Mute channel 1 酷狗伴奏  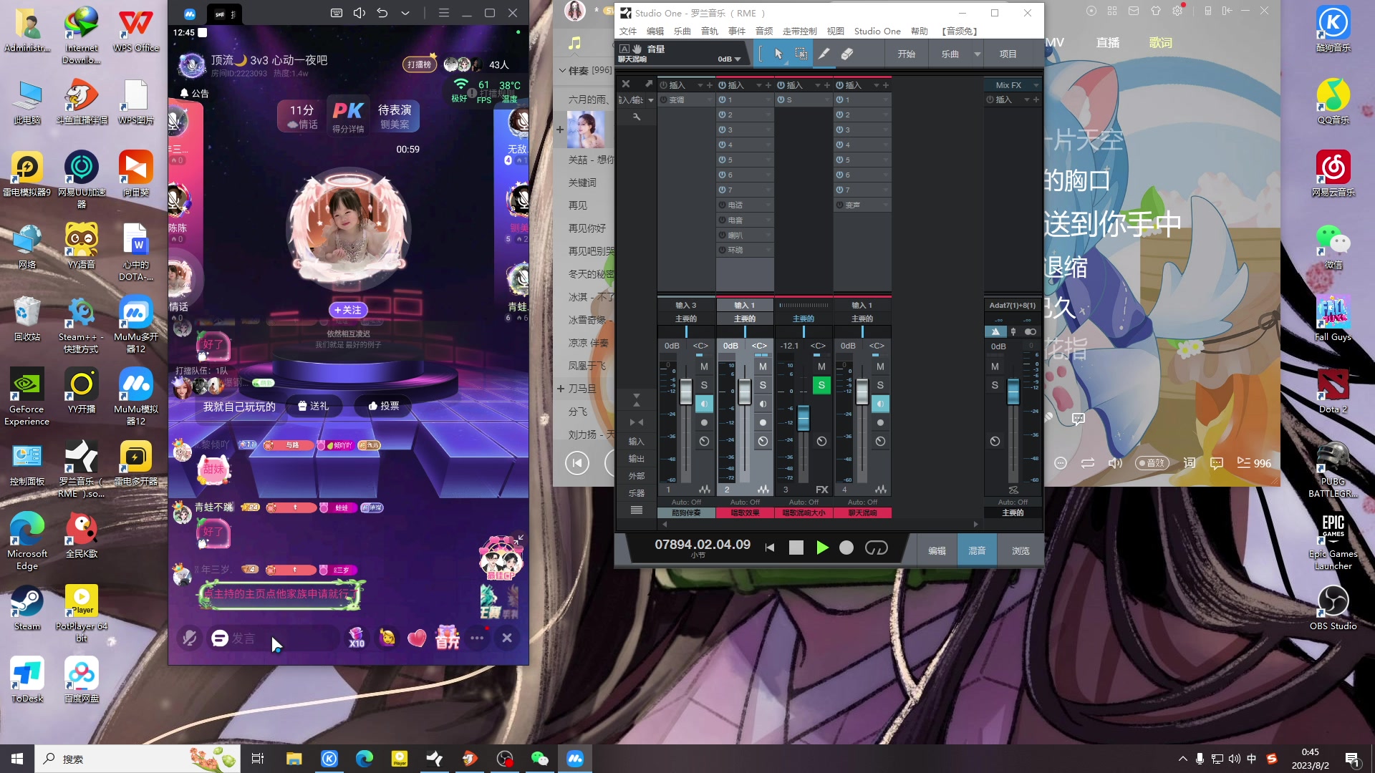click(704, 366)
